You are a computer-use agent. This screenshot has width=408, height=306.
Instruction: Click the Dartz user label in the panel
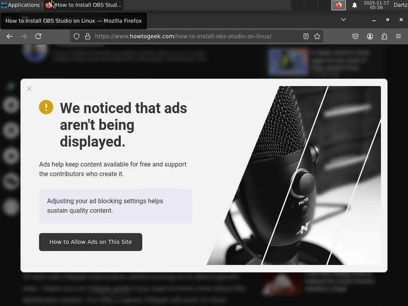coord(400,5)
